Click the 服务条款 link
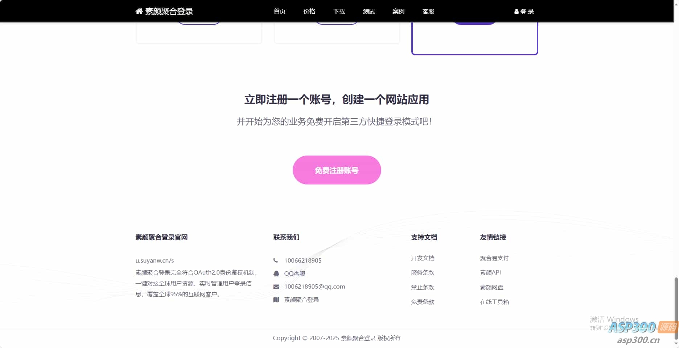Viewport: 679px width, 348px height. click(x=423, y=272)
